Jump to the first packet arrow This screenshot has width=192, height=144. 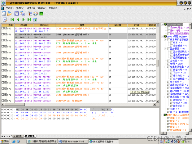[x=12, y=20]
